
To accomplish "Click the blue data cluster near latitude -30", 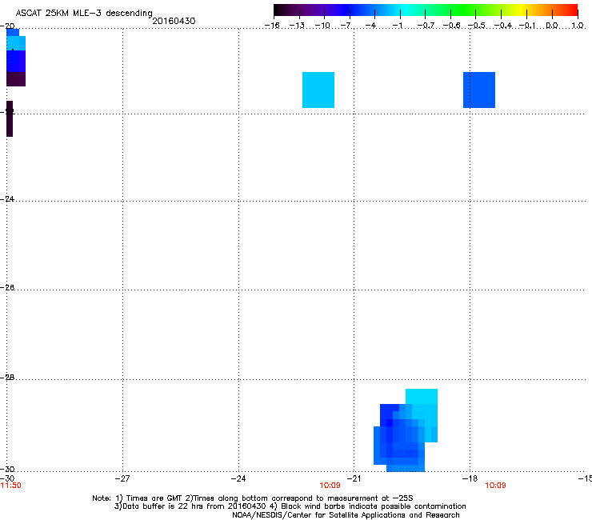I will click(406, 430).
